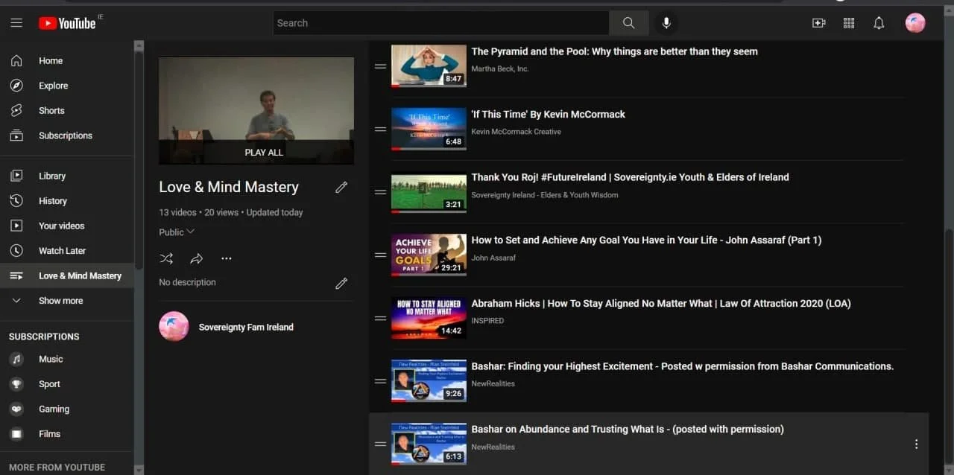Grab reorder handle for 'If This Time' video
954x475 pixels.
pos(380,129)
